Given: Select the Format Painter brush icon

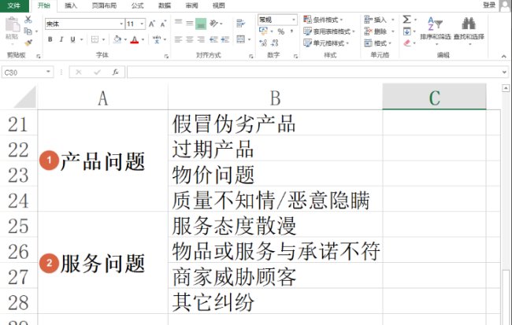Looking at the screenshot, I should [x=28, y=42].
